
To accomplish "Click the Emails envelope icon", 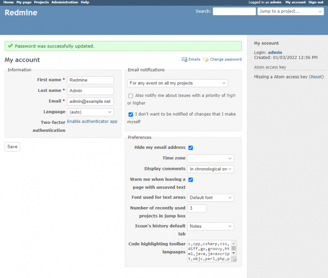I will [x=184, y=60].
